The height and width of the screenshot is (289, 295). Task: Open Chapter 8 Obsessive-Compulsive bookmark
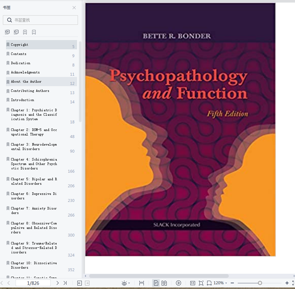pos(41,229)
